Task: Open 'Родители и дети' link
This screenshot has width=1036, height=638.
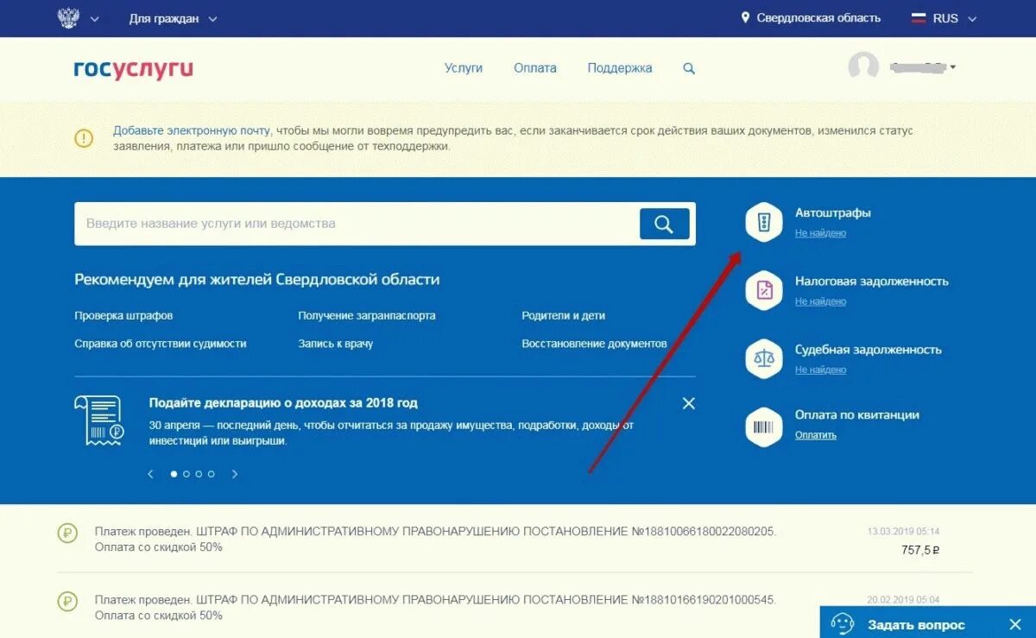Action: 564,316
